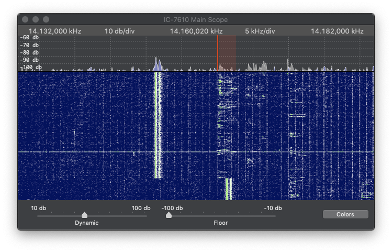The width and height of the screenshot is (392, 252).
Task: Click the 10 db Dynamic minimum label
Action: coord(39,208)
